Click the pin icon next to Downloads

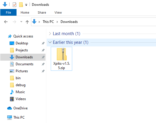(x=43, y=57)
